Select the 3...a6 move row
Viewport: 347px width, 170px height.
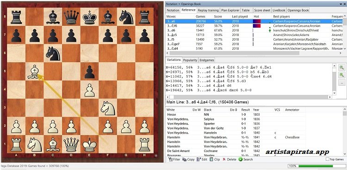pyautogui.click(x=254, y=21)
